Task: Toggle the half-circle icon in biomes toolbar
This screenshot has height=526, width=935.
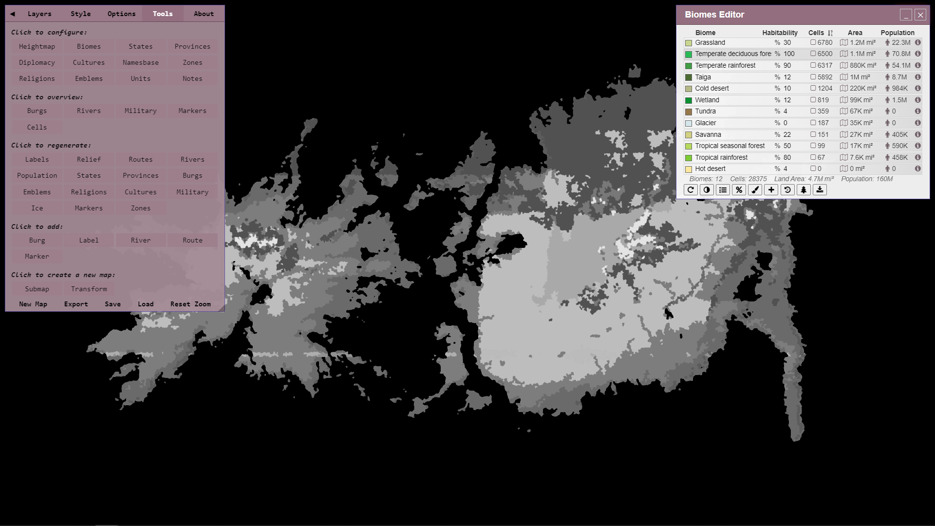Action: 707,190
